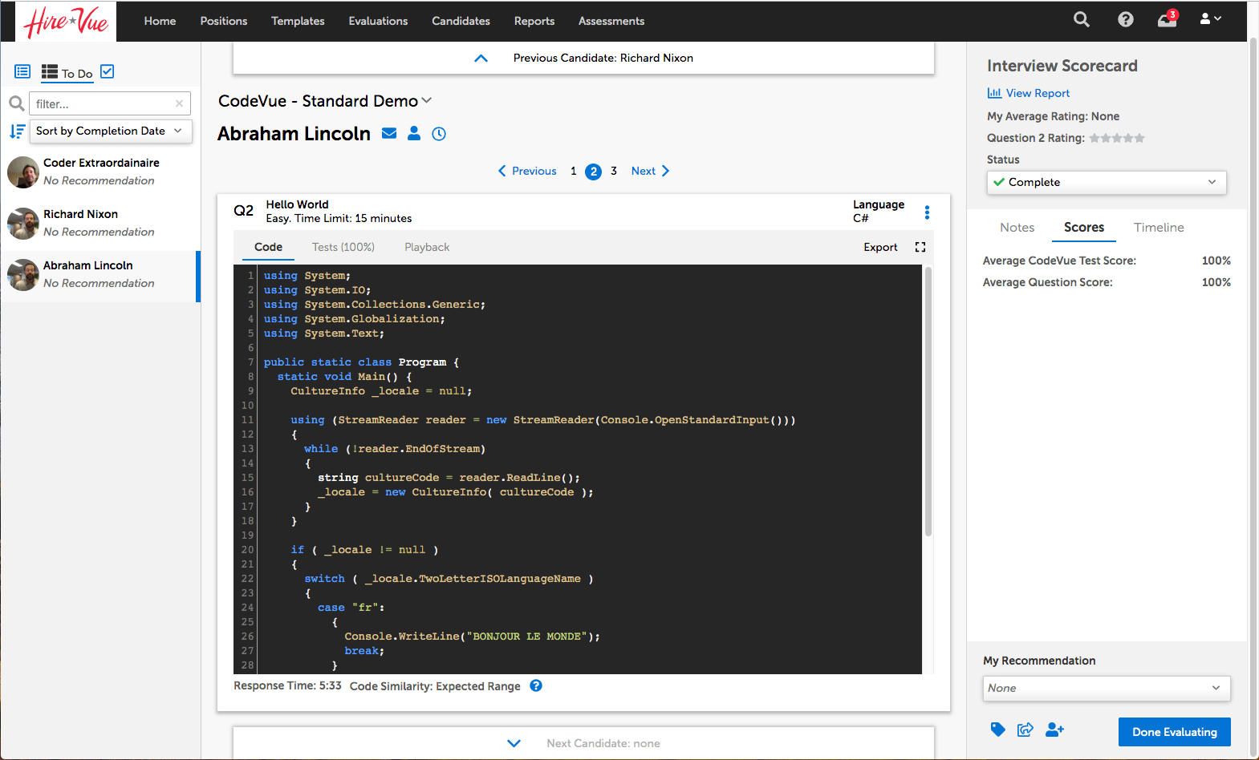Open the Code Similarity help icon
This screenshot has width=1259, height=760.
point(536,685)
